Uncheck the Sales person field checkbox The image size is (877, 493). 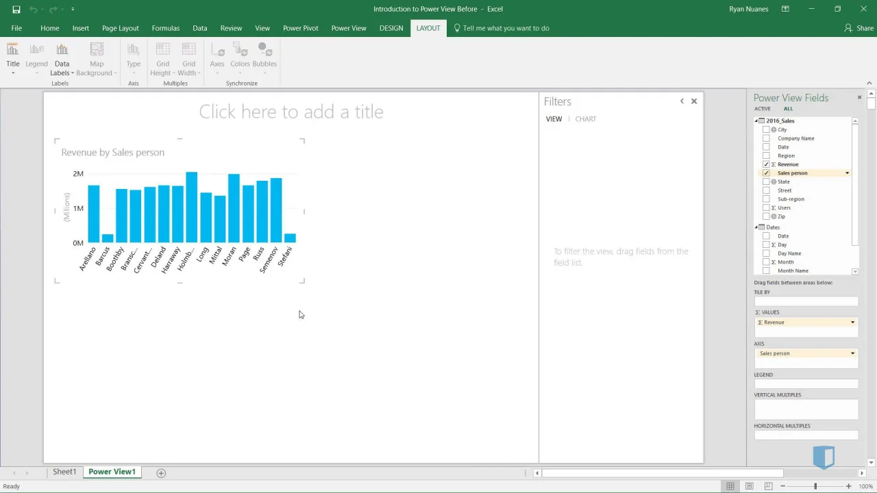point(766,173)
